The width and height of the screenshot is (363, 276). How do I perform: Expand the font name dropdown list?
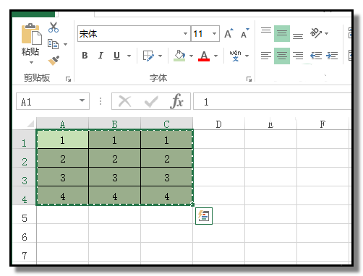(185, 34)
